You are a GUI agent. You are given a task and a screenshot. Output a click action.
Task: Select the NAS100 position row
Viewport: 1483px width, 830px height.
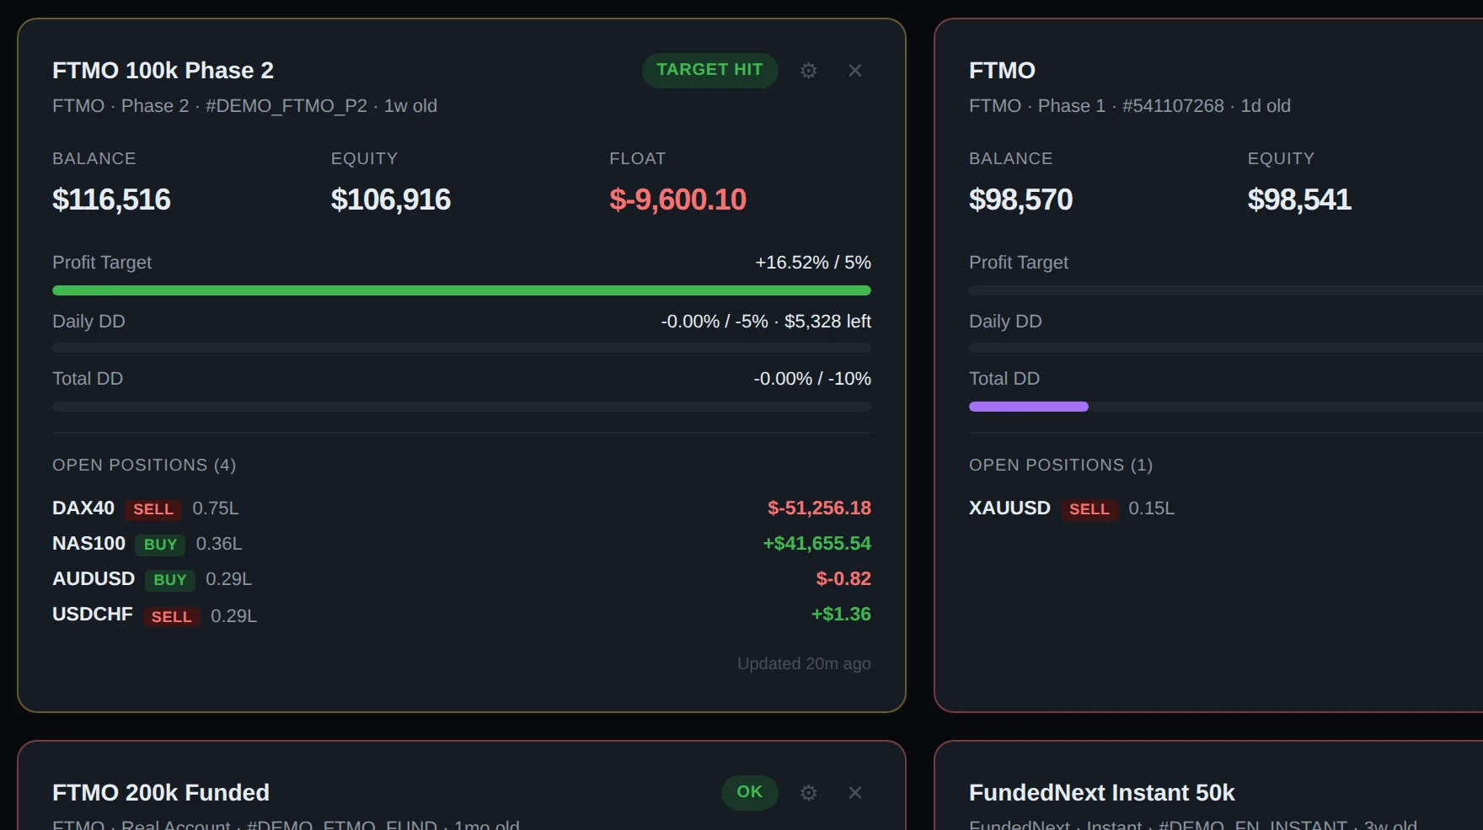462,544
